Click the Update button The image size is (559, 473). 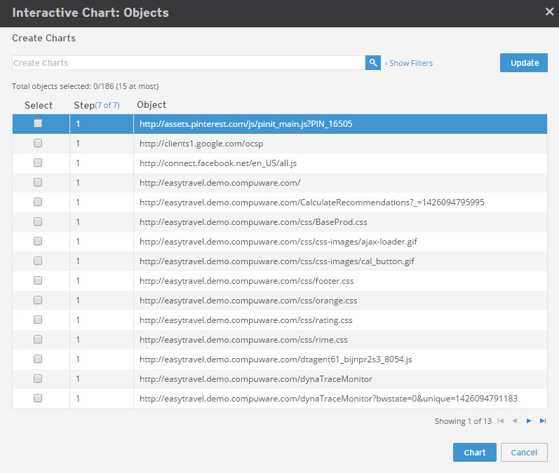tap(524, 62)
